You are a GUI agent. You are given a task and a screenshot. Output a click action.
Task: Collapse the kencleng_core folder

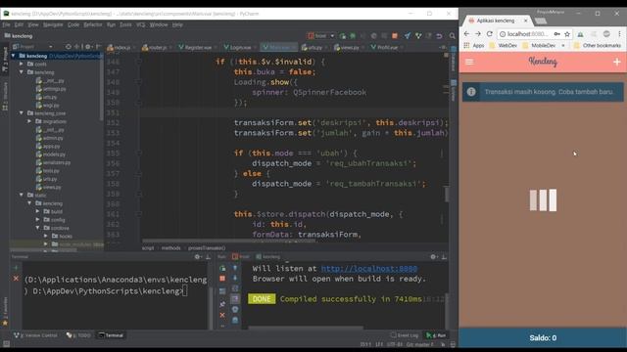click(22, 113)
